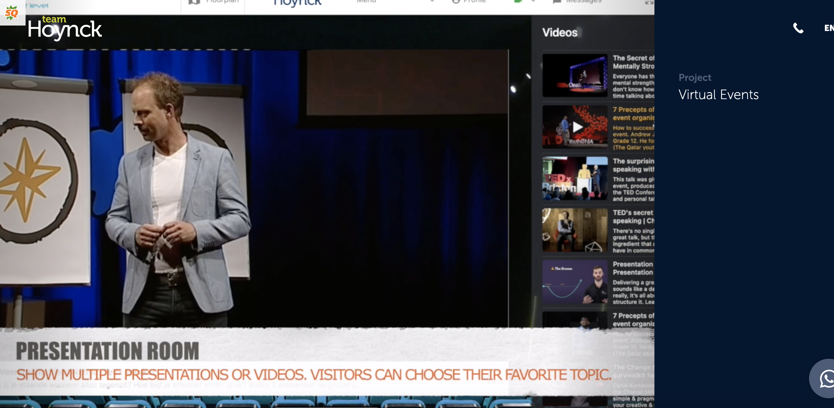
Task: Click the fullscreen expand arrows icon
Action: tap(649, 2)
